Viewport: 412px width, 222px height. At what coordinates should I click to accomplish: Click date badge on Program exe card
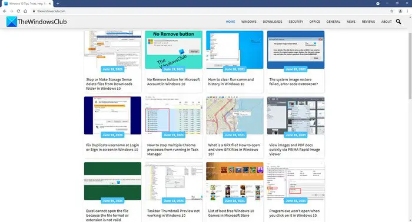coord(295,201)
